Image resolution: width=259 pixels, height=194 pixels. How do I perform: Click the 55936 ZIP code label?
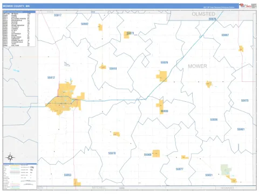(x=214, y=120)
